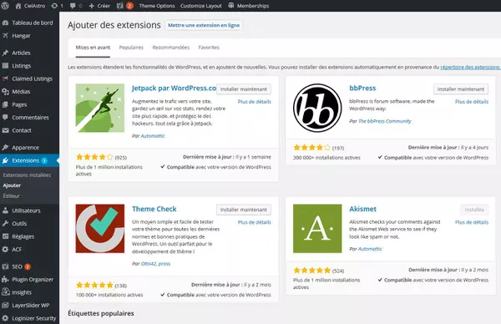Follow The bbPress Community author link
The image size is (501, 324).
point(385,121)
